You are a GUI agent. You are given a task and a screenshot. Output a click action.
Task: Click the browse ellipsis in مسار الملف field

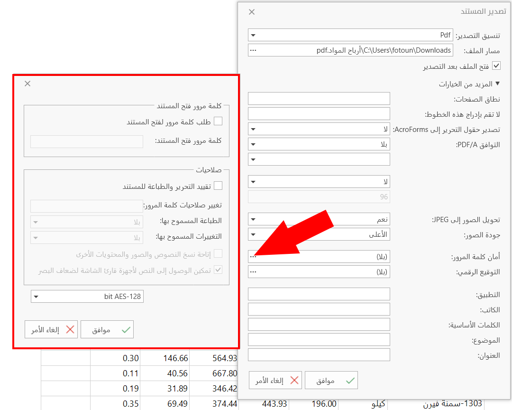(253, 50)
